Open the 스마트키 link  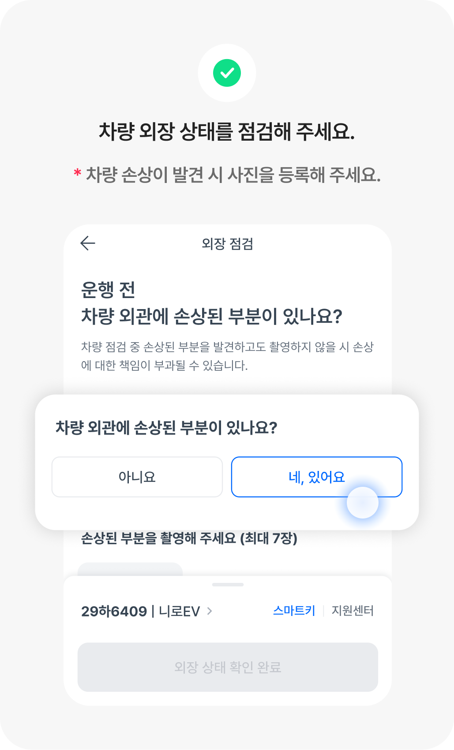tap(294, 611)
